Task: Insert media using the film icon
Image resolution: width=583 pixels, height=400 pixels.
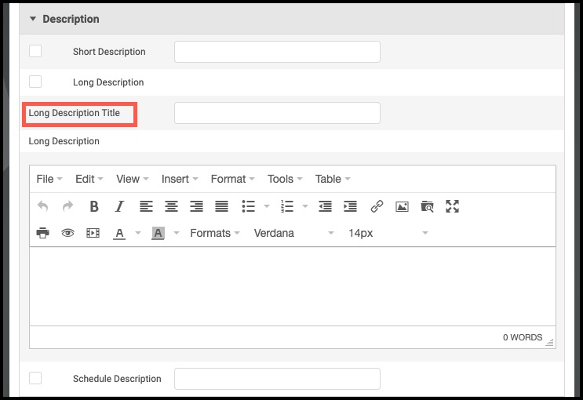Action: pyautogui.click(x=93, y=233)
